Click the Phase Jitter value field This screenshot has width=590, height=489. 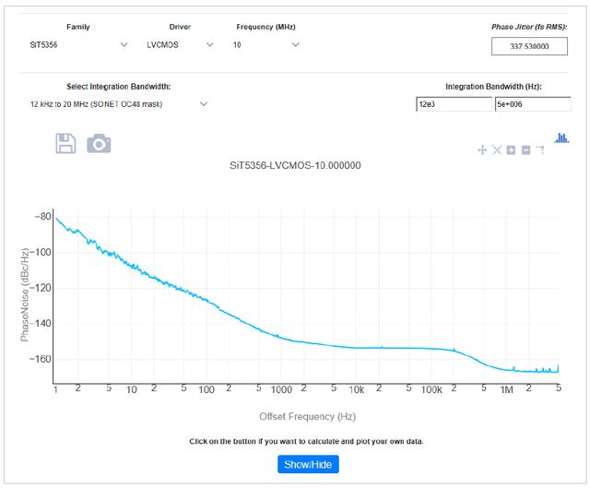point(529,46)
